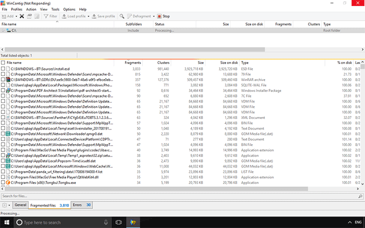Click the WebCache GOM media file icon
Screen dimensions: 365x228
click(8, 166)
